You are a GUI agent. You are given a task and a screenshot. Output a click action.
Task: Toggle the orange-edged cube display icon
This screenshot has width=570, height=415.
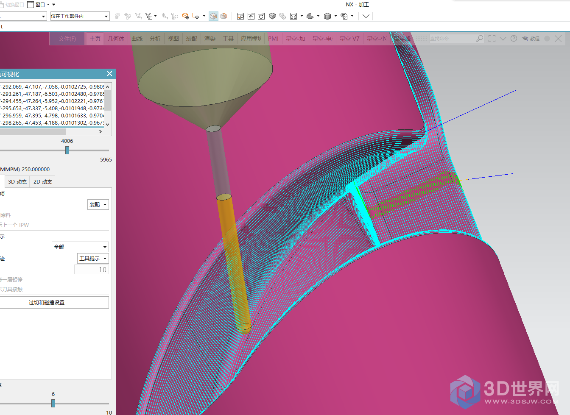click(224, 16)
